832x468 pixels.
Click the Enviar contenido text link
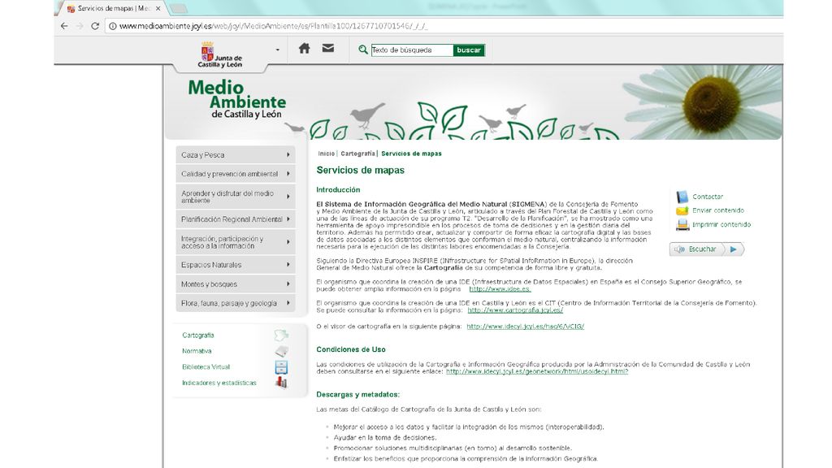point(718,210)
